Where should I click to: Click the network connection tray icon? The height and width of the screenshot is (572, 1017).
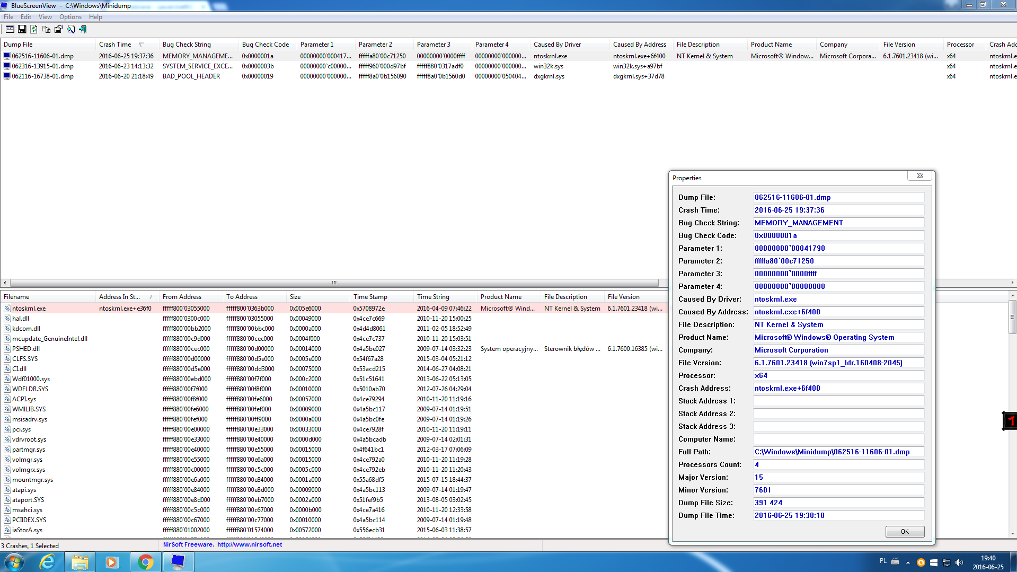947,562
